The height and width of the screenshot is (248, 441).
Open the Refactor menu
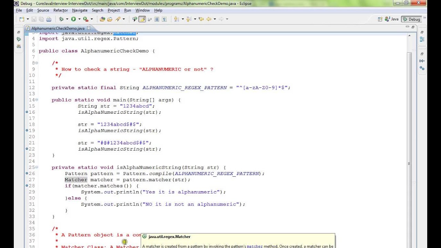61,10
